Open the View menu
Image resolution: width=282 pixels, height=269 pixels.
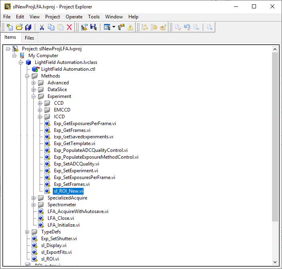pyautogui.click(x=34, y=17)
